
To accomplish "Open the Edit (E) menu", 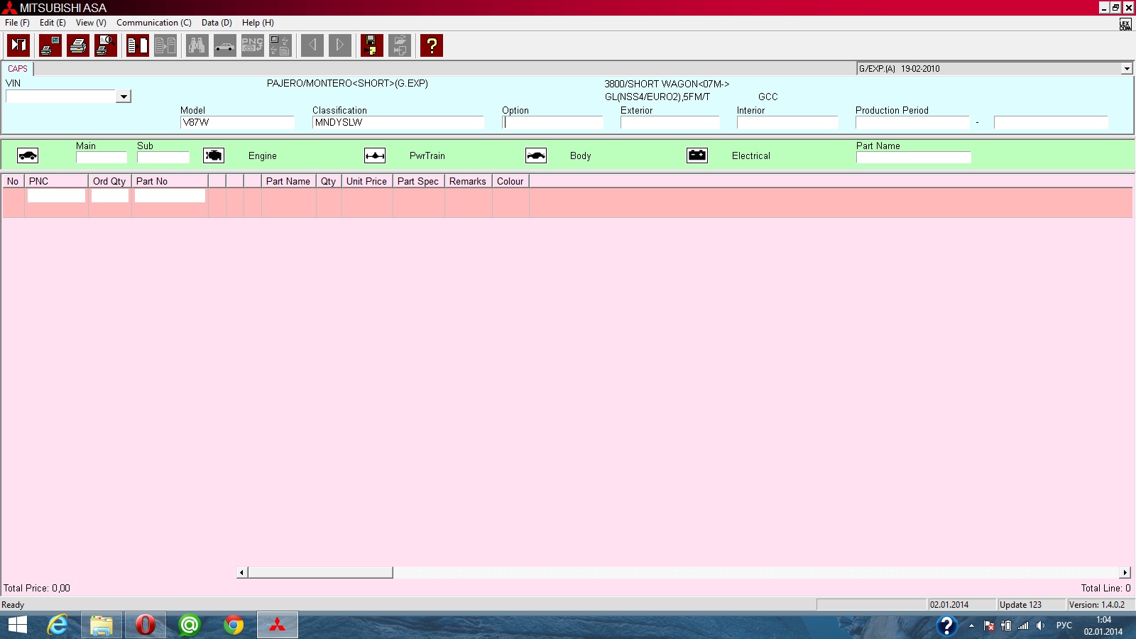I will [53, 23].
